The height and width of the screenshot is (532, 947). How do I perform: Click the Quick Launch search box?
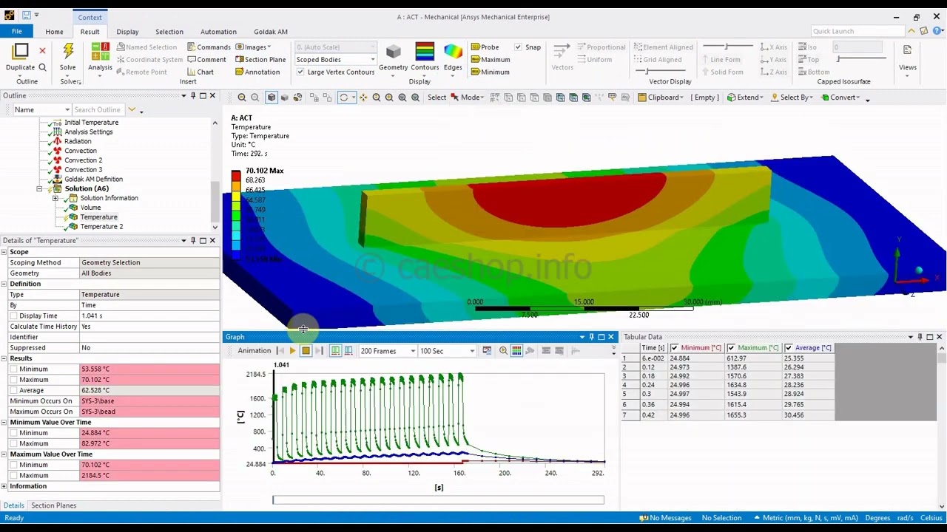pyautogui.click(x=858, y=31)
